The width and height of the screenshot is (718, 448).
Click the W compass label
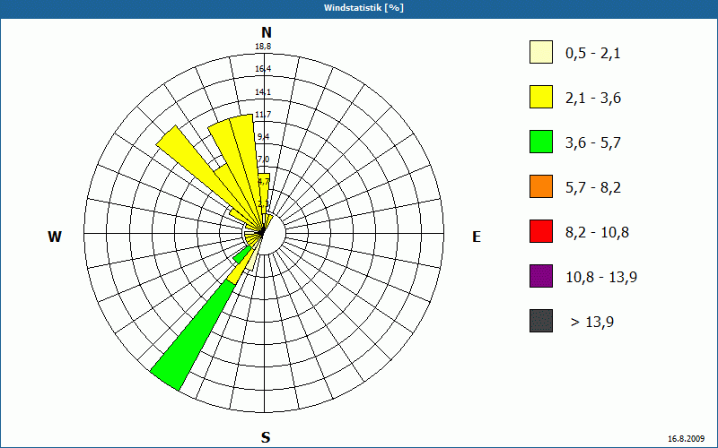click(x=55, y=237)
